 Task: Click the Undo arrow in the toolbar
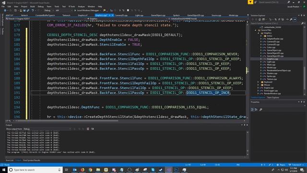tap(33, 11)
